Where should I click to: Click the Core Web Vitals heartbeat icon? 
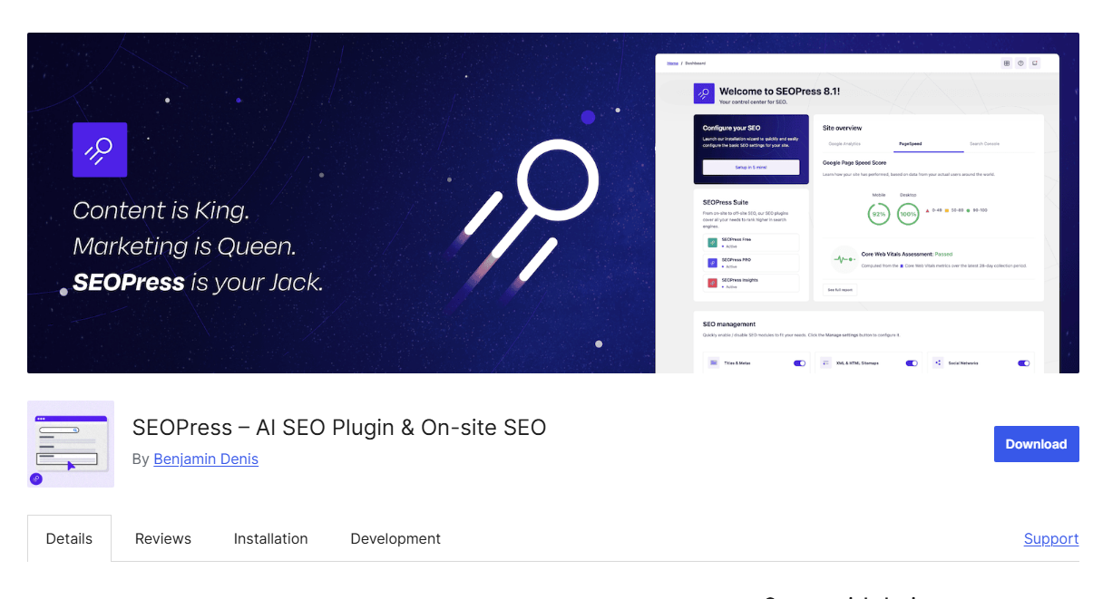pyautogui.click(x=844, y=260)
